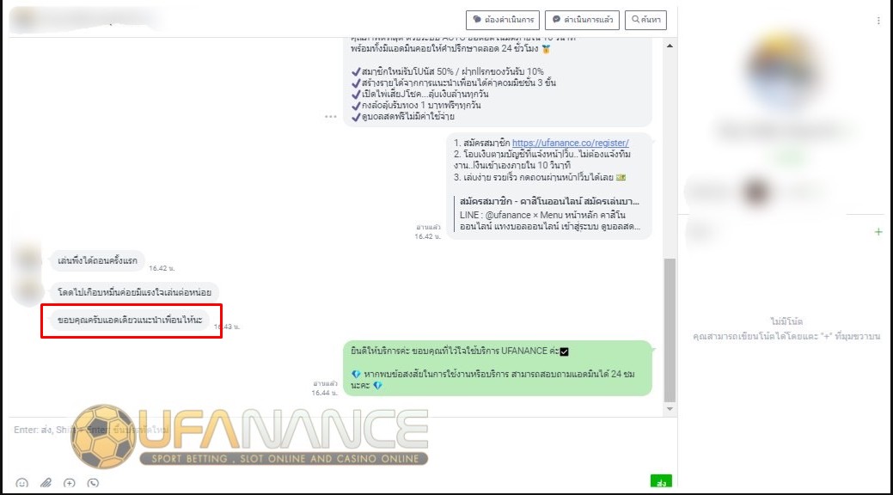893x495 pixels.
Task: Click the phone call icon in chat toolbar
Action: 93,483
